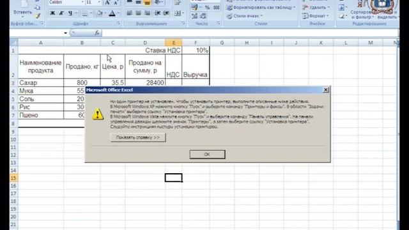The image size is (409, 230).
Task: Center text horizontally in cell
Action: click(x=138, y=13)
